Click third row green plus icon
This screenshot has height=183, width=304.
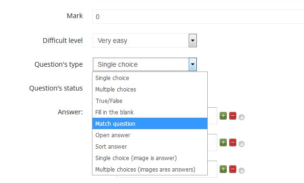pos(223,169)
